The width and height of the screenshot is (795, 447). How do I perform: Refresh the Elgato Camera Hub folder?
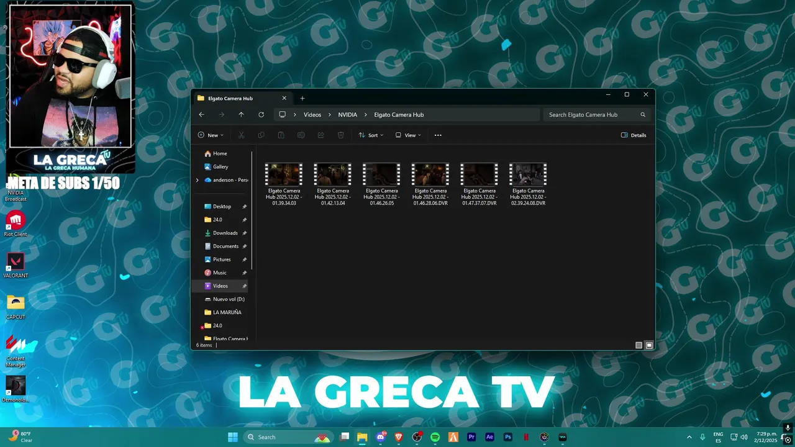[261, 115]
